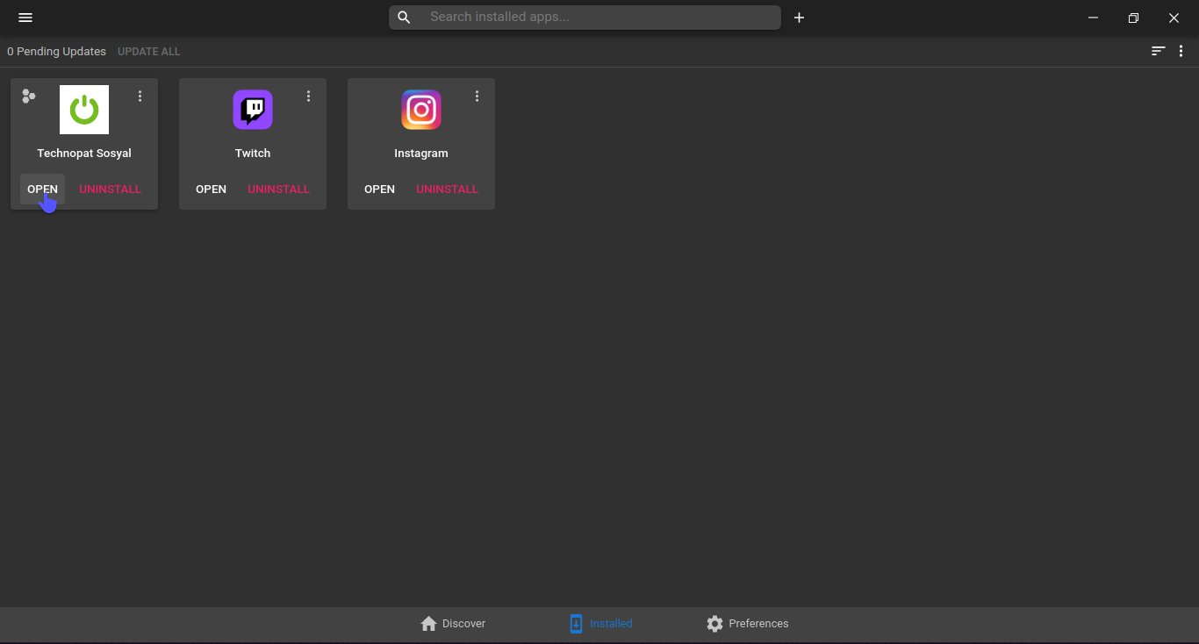Open the Twitch card options menu
The width and height of the screenshot is (1199, 644).
pos(308,97)
